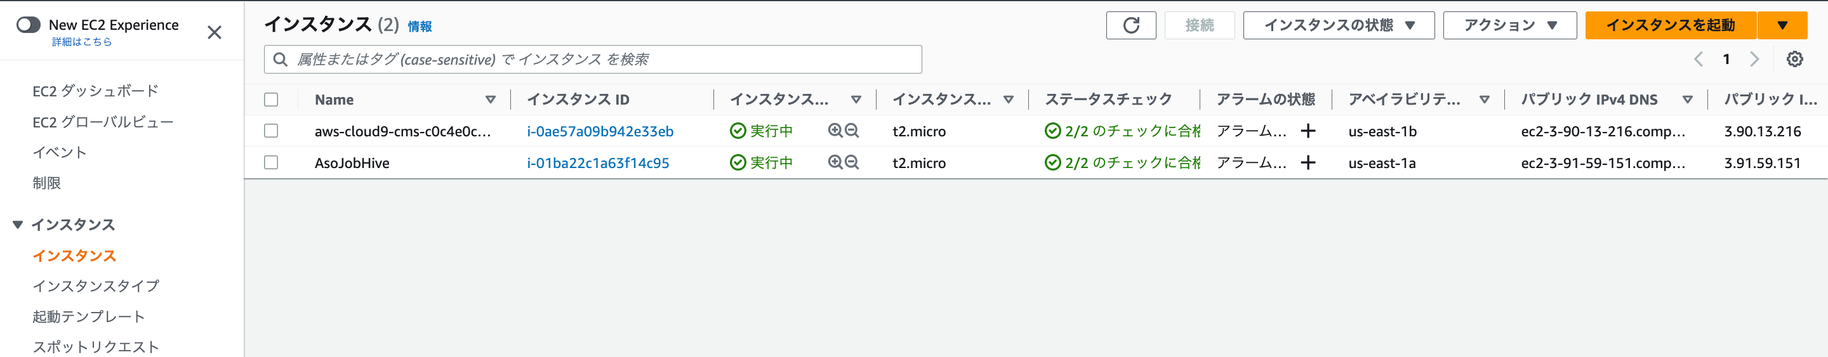Tick checkbox for aws-cloud9-cms instance

271,131
